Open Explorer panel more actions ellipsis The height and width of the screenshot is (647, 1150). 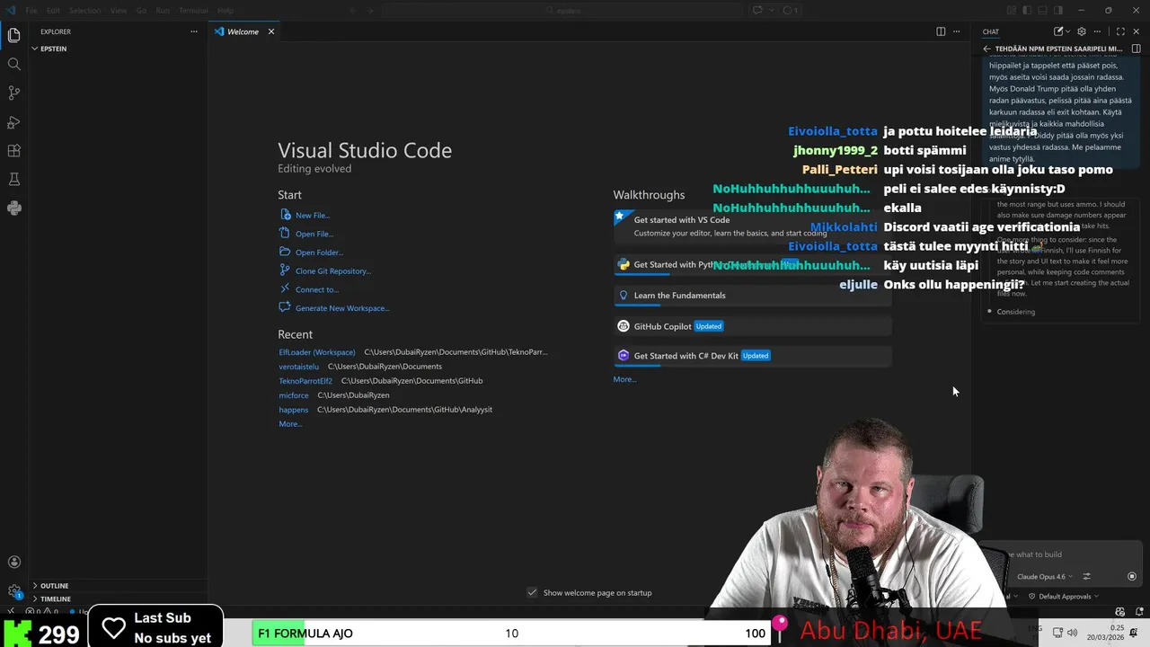pos(193,31)
